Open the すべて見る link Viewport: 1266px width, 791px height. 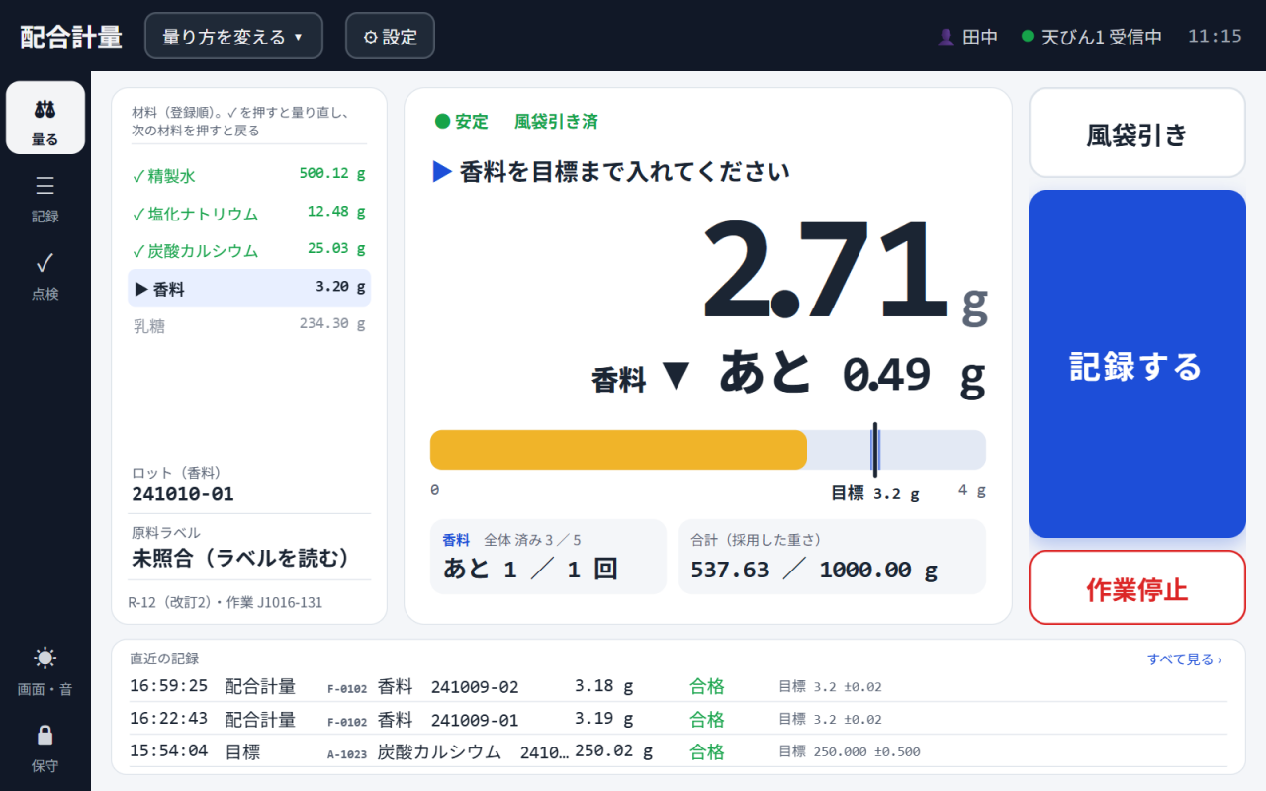[1184, 659]
